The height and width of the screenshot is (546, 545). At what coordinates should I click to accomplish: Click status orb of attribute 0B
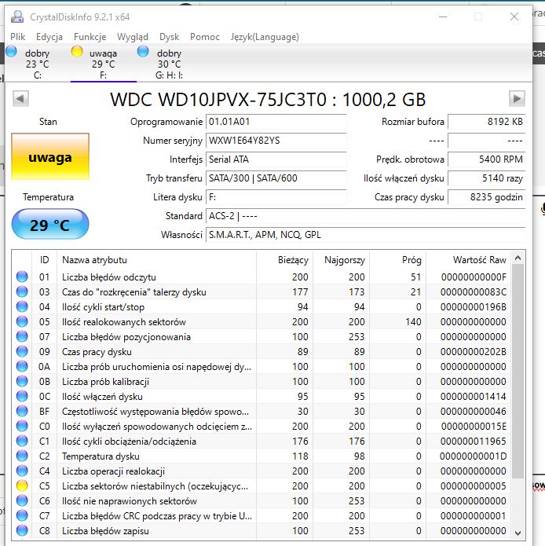click(22, 381)
